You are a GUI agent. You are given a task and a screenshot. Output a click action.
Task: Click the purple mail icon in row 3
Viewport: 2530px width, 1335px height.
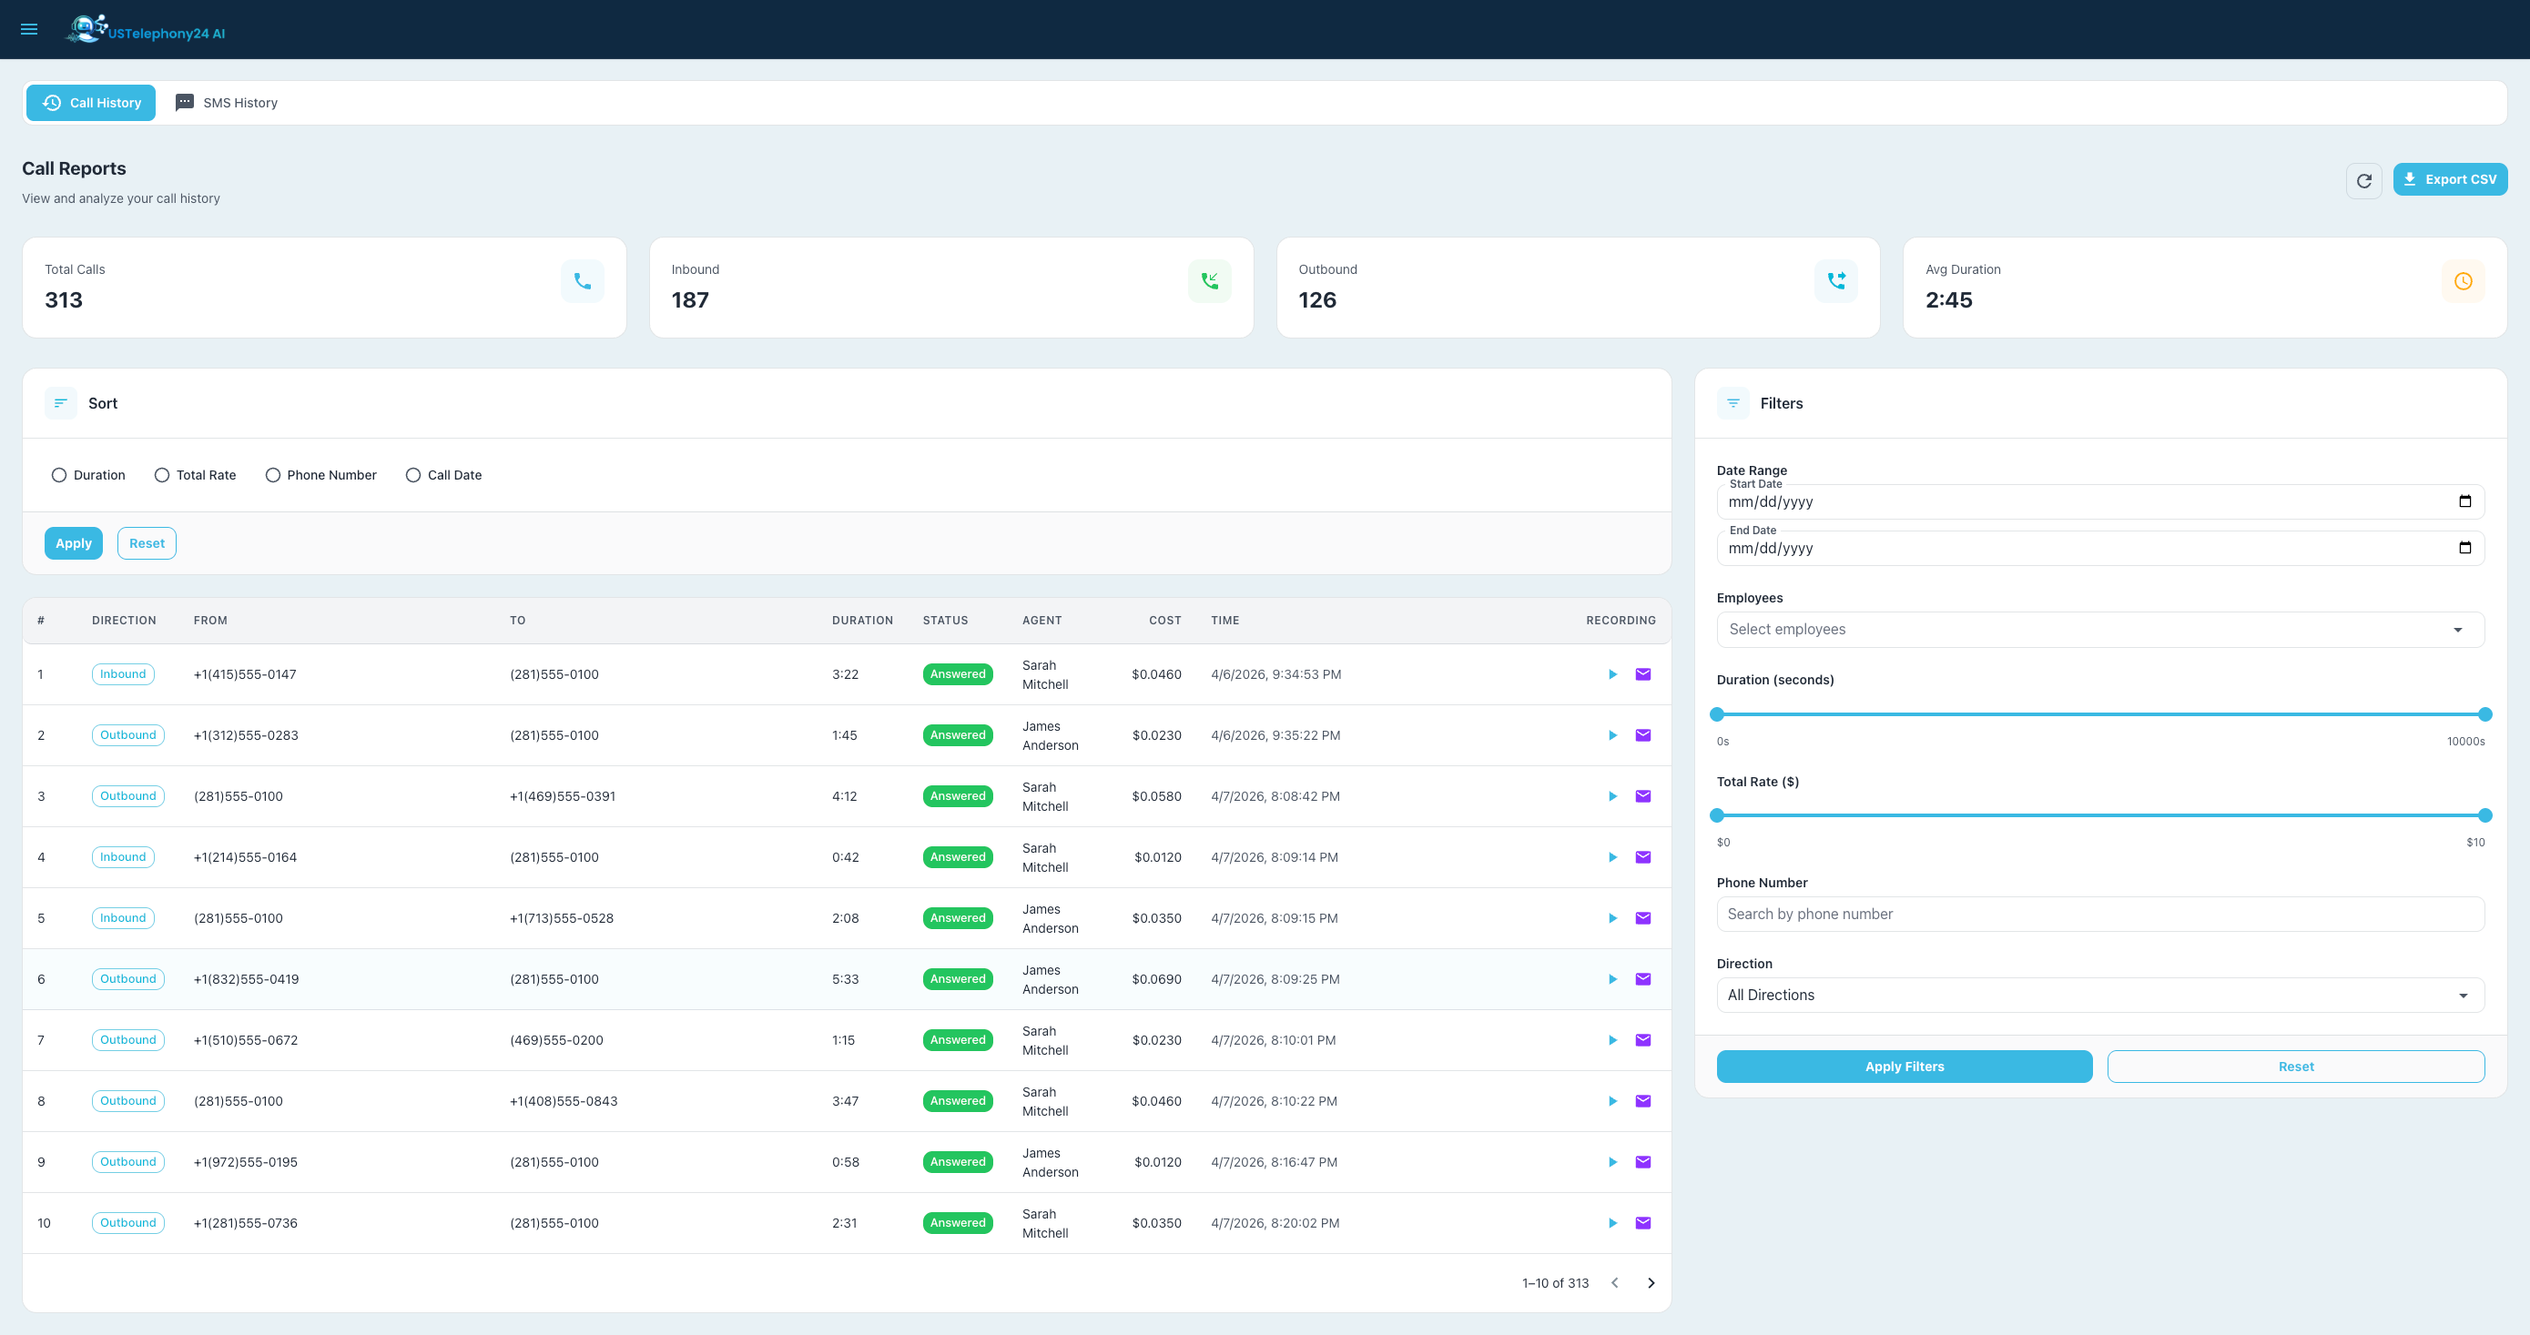(1643, 796)
